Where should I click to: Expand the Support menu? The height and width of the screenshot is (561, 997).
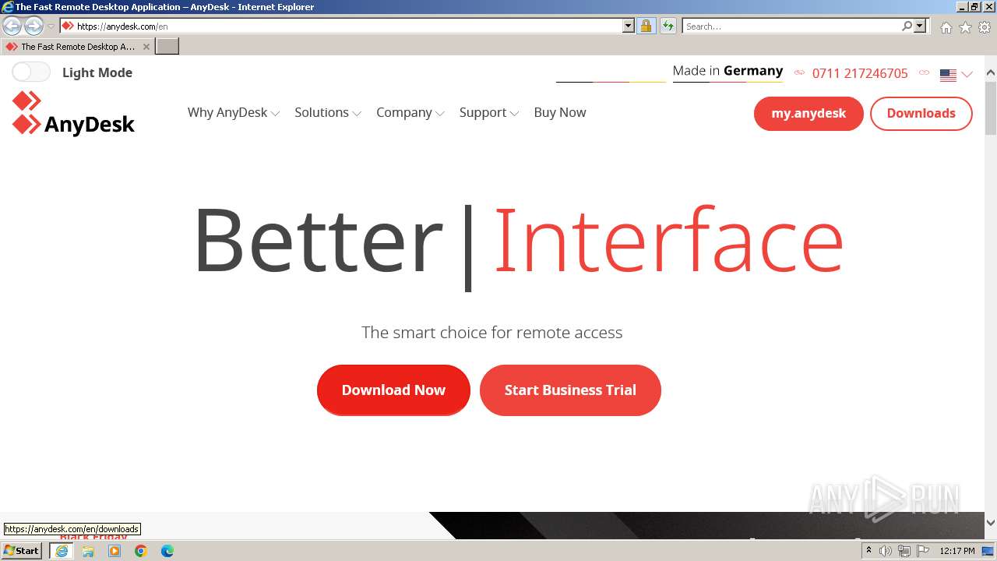488,112
